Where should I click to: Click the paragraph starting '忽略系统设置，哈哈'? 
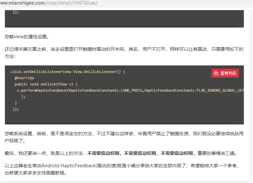point(124,137)
